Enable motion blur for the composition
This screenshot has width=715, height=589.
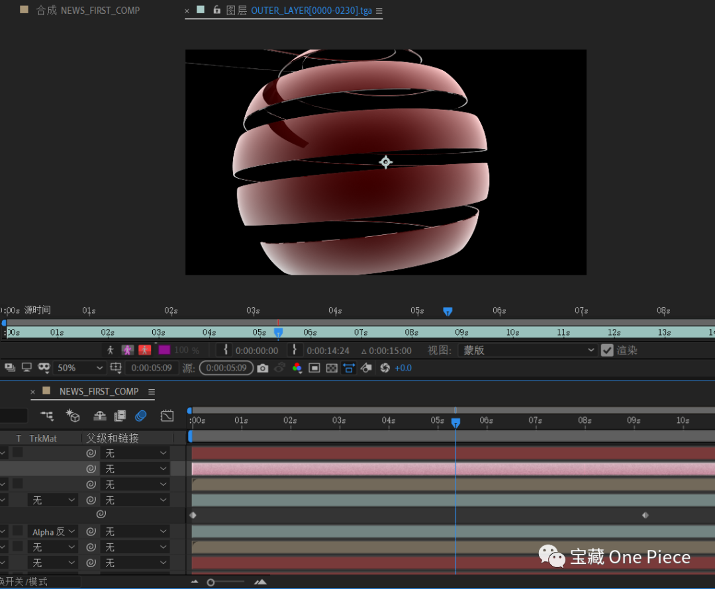tap(140, 416)
